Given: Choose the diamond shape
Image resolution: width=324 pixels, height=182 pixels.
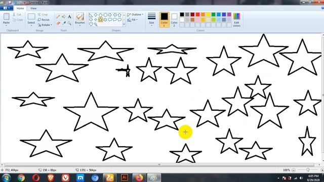Looking at the screenshot, I should (96, 15).
